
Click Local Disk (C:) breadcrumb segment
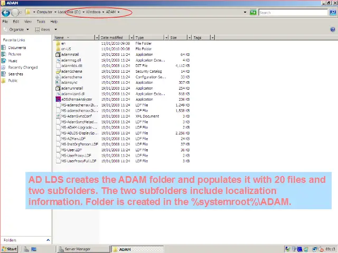(69, 12)
